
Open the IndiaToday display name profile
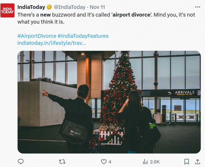[31, 7]
